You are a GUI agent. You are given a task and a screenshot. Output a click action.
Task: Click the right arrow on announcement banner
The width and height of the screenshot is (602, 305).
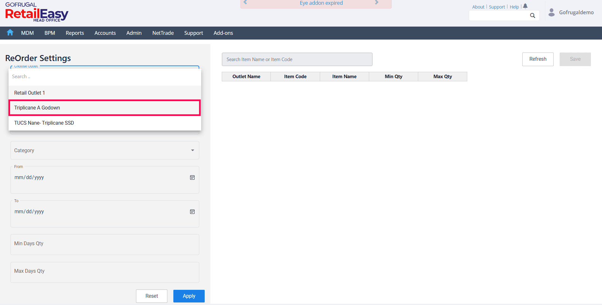[x=377, y=3]
